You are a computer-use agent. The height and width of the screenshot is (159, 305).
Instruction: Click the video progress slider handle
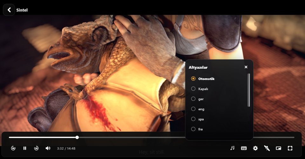click(77, 137)
